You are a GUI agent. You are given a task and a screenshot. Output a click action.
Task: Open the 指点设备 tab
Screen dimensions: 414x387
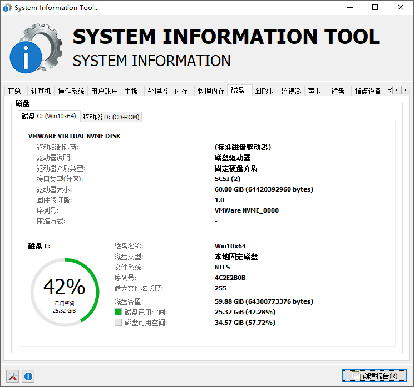click(368, 91)
